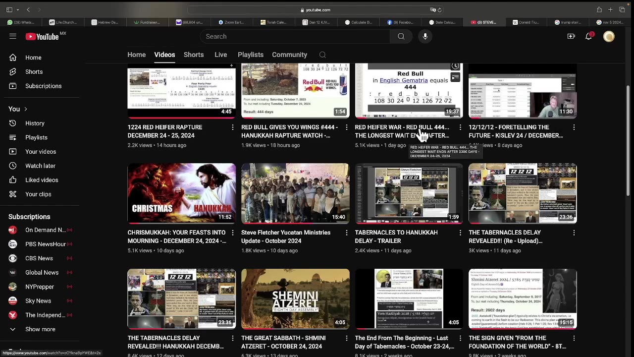Viewport: 634px width, 357px height.
Task: Open 1224 Red Heifer Rapture title link
Action: coord(165,131)
